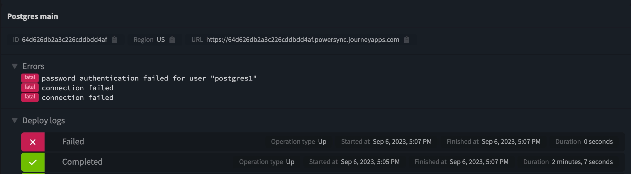Click fatal badge on first connection failed
631x174 pixels.
tap(30, 87)
